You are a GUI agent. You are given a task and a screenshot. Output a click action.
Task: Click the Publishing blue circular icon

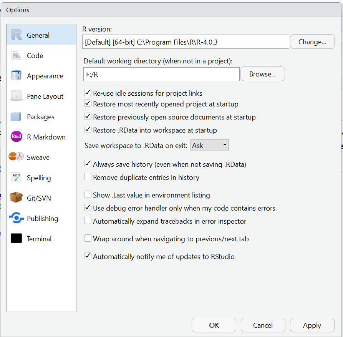(17, 218)
